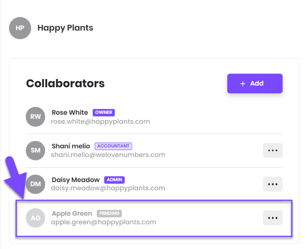Click the ADMIN badge next to Daisy Meadow
Viewport: 307px width, 249px height.
coord(114,180)
